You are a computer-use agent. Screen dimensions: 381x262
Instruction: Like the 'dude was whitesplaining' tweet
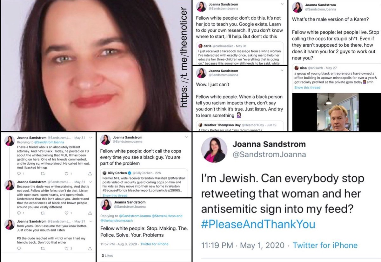[66, 213]
